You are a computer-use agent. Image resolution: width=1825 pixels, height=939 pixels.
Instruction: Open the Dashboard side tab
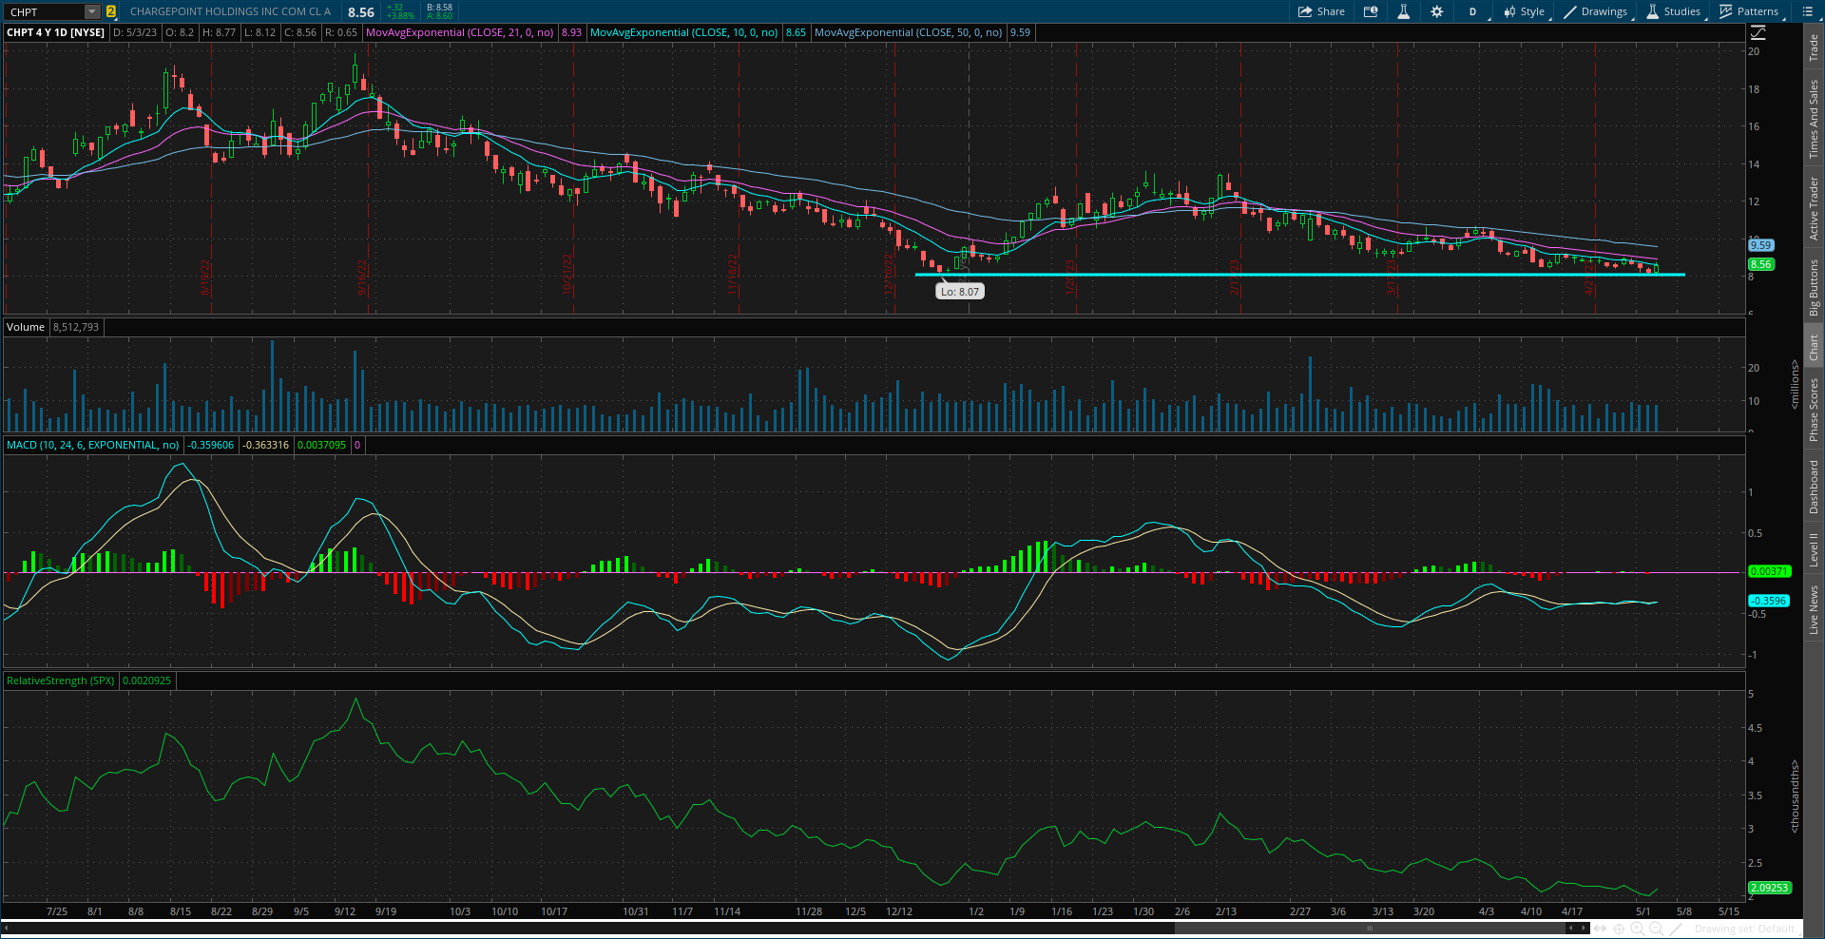point(1814,487)
